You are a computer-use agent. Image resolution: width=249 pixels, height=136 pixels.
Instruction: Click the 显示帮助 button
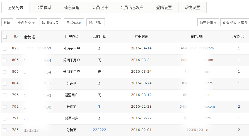click(95, 22)
